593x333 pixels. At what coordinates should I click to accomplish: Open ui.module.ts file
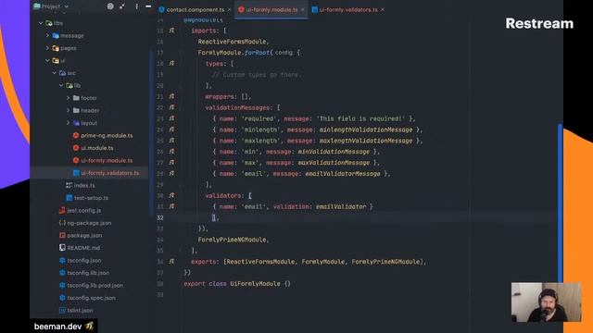click(x=97, y=148)
